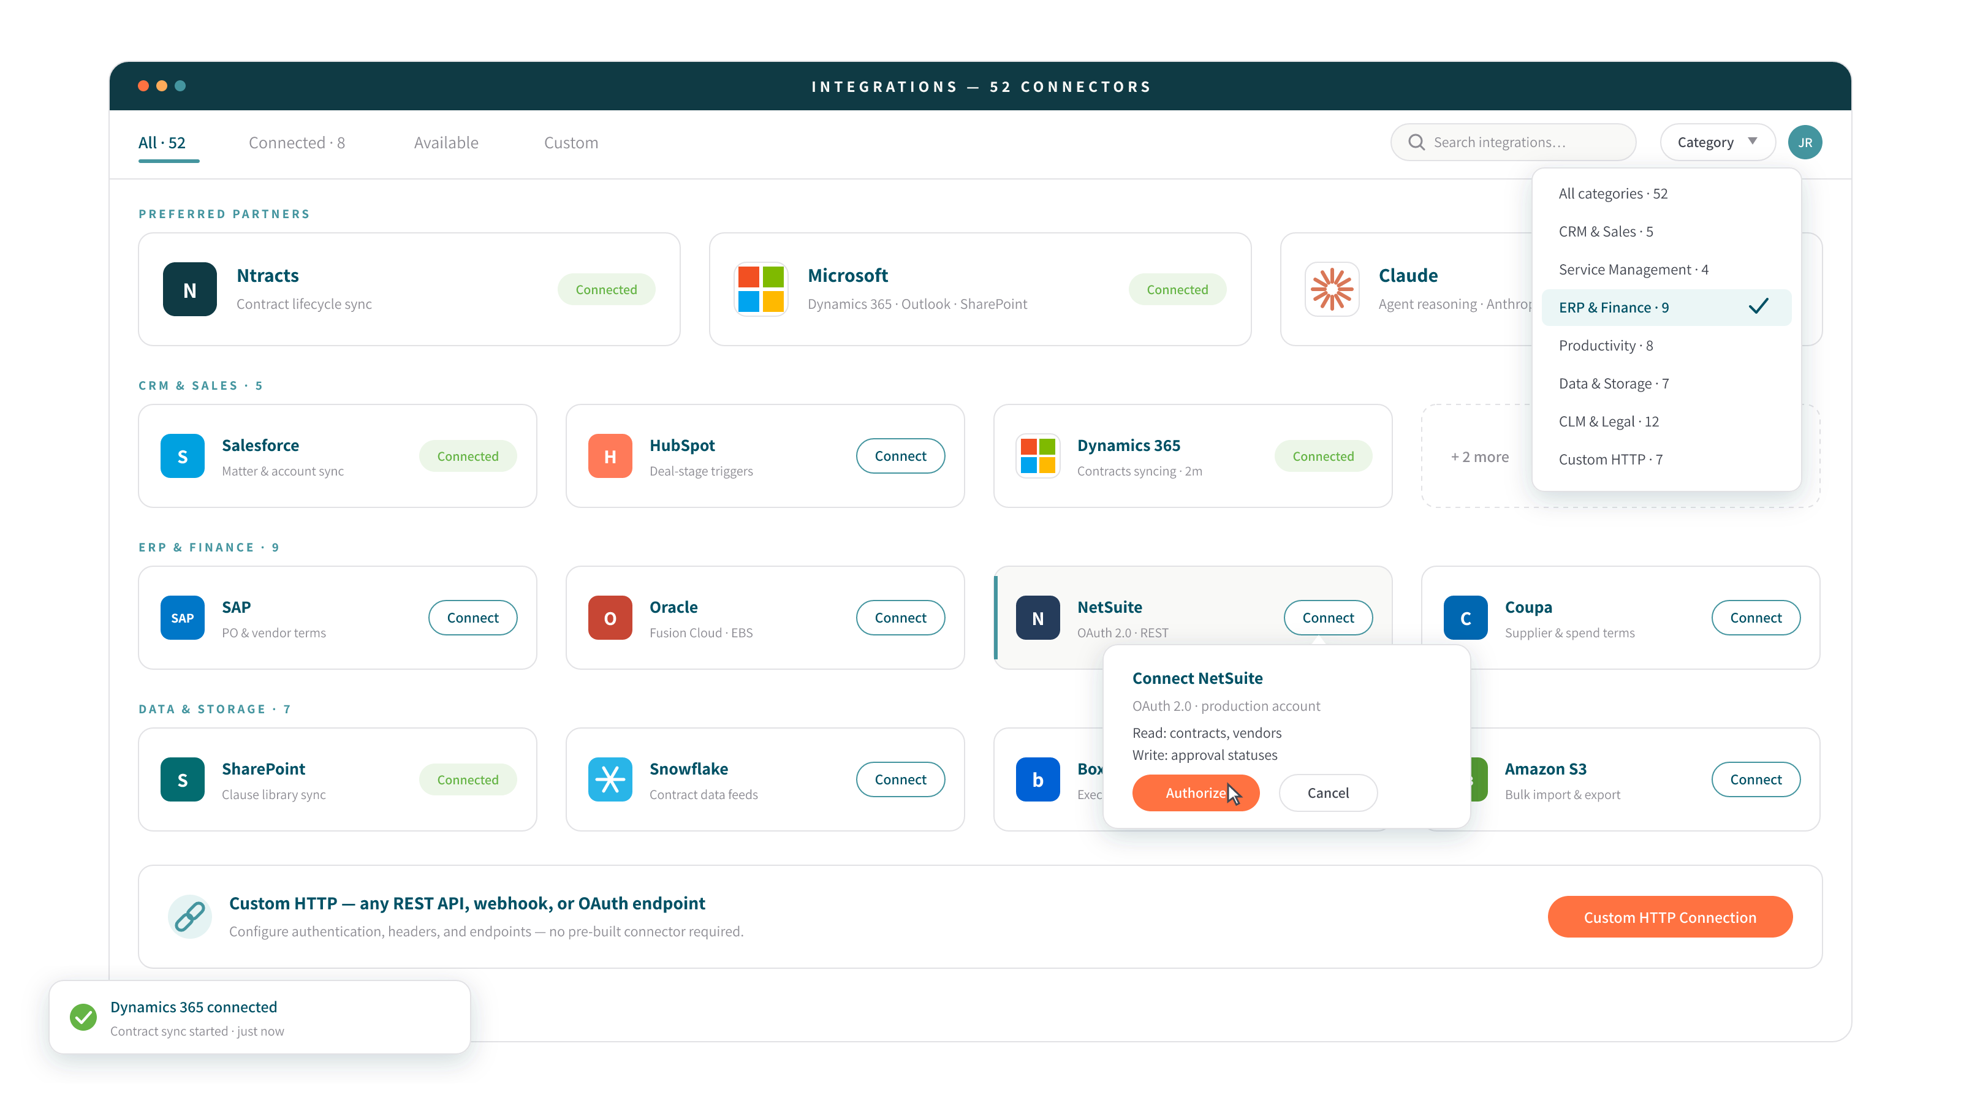Open the Available tab
The width and height of the screenshot is (1961, 1103).
446,142
